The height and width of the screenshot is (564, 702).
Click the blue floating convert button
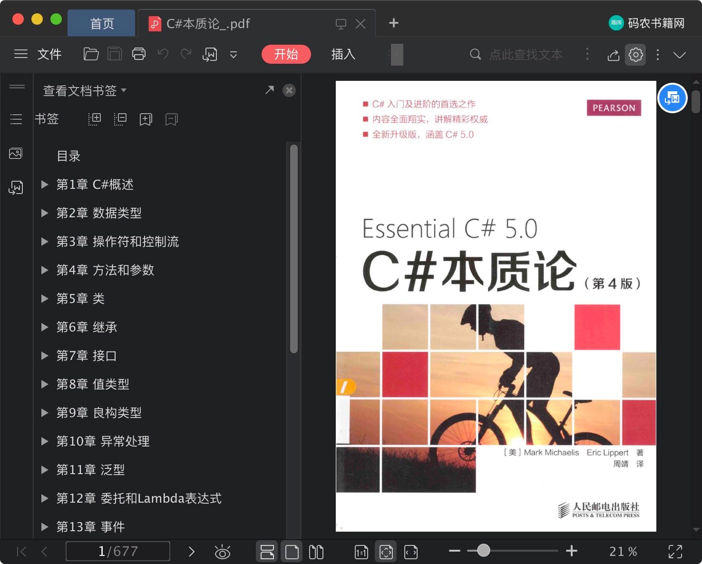pos(673,98)
